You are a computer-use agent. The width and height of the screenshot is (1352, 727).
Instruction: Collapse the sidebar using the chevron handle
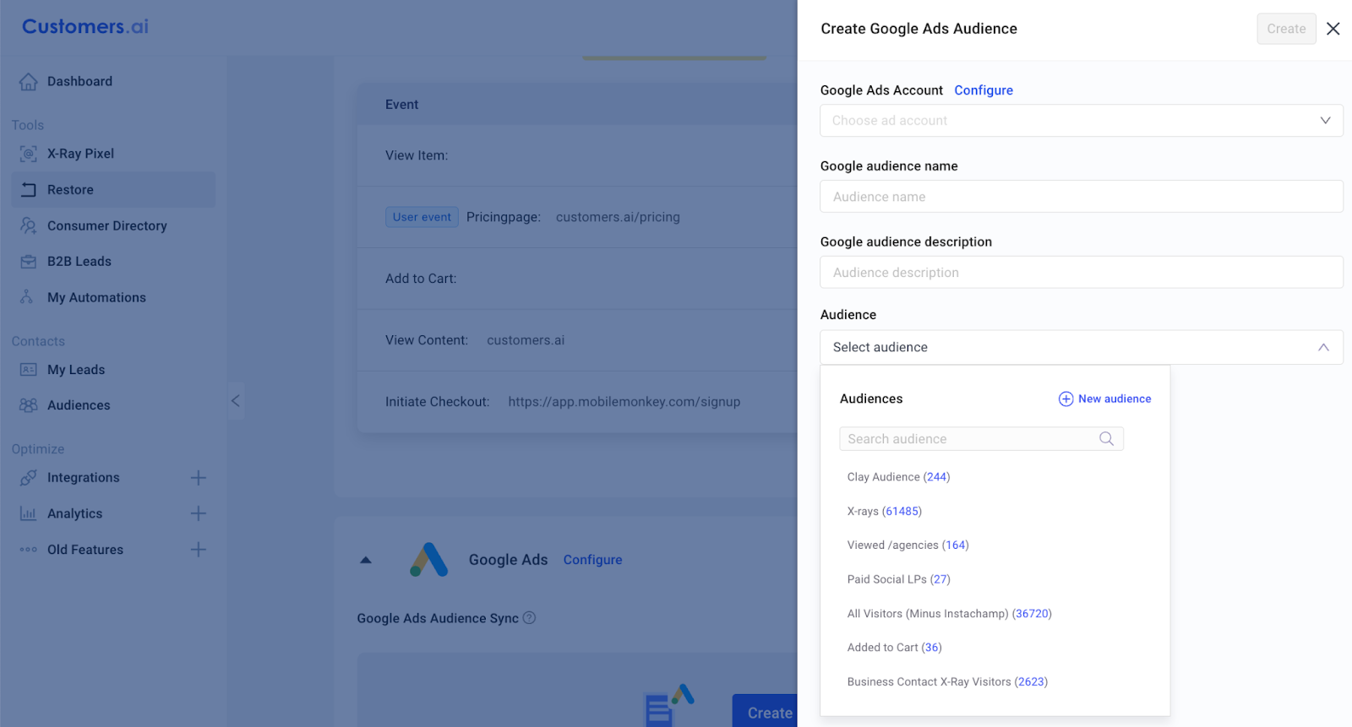tap(236, 401)
